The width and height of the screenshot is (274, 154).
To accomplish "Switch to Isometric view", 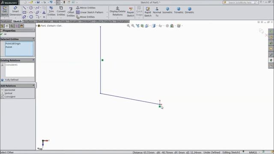I will pyautogui.click(x=167, y=10).
